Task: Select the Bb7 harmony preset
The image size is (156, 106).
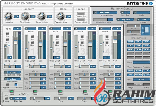Action: [146, 46]
